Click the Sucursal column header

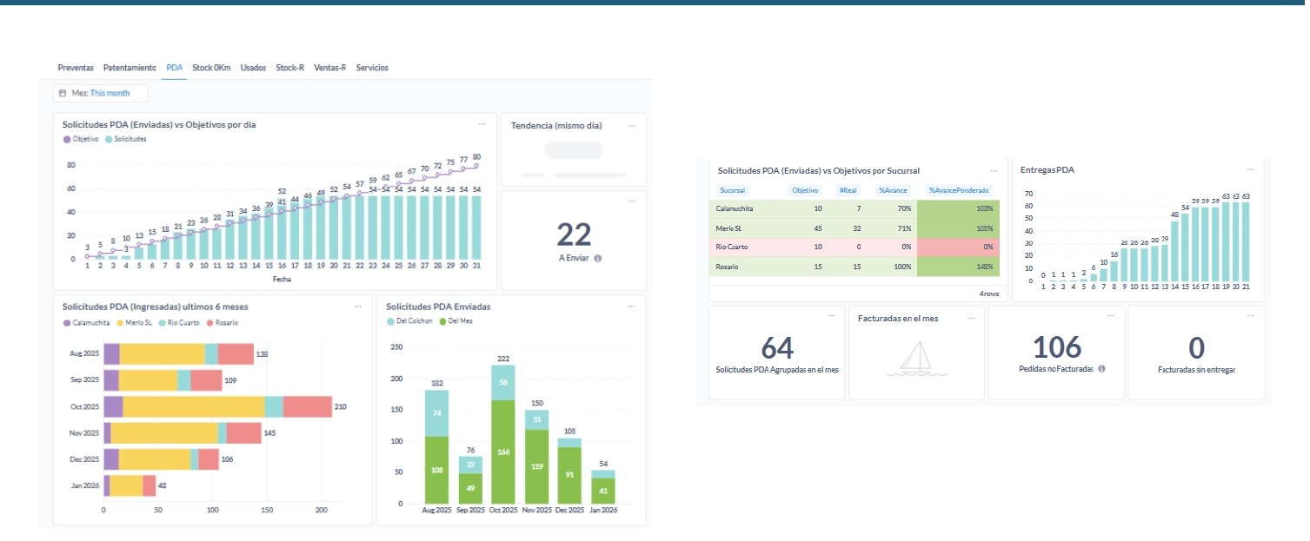[732, 190]
